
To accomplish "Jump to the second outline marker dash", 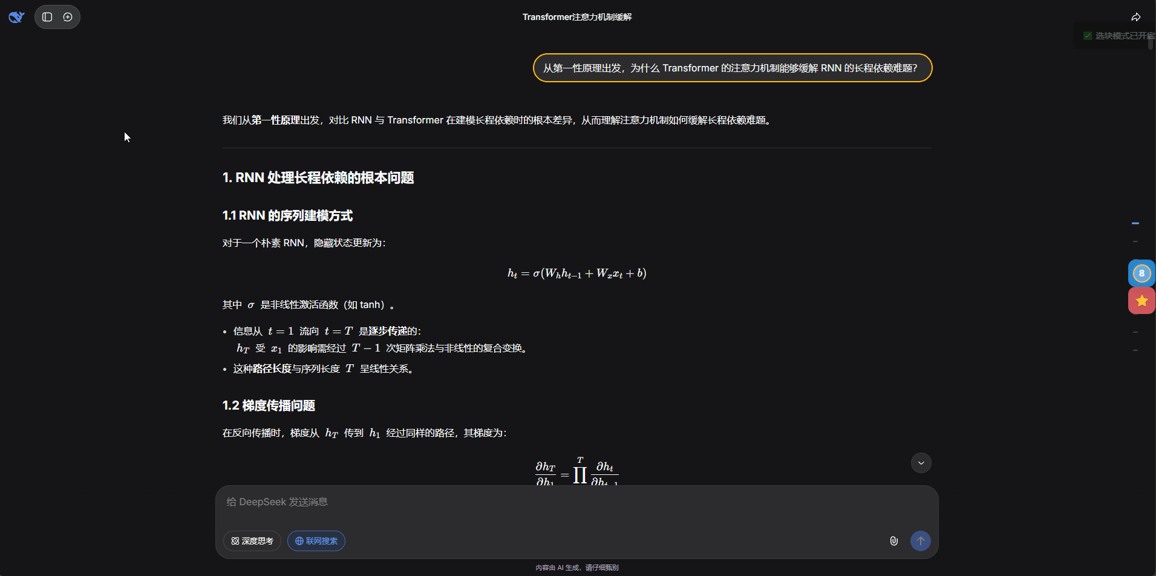I will coord(1135,241).
